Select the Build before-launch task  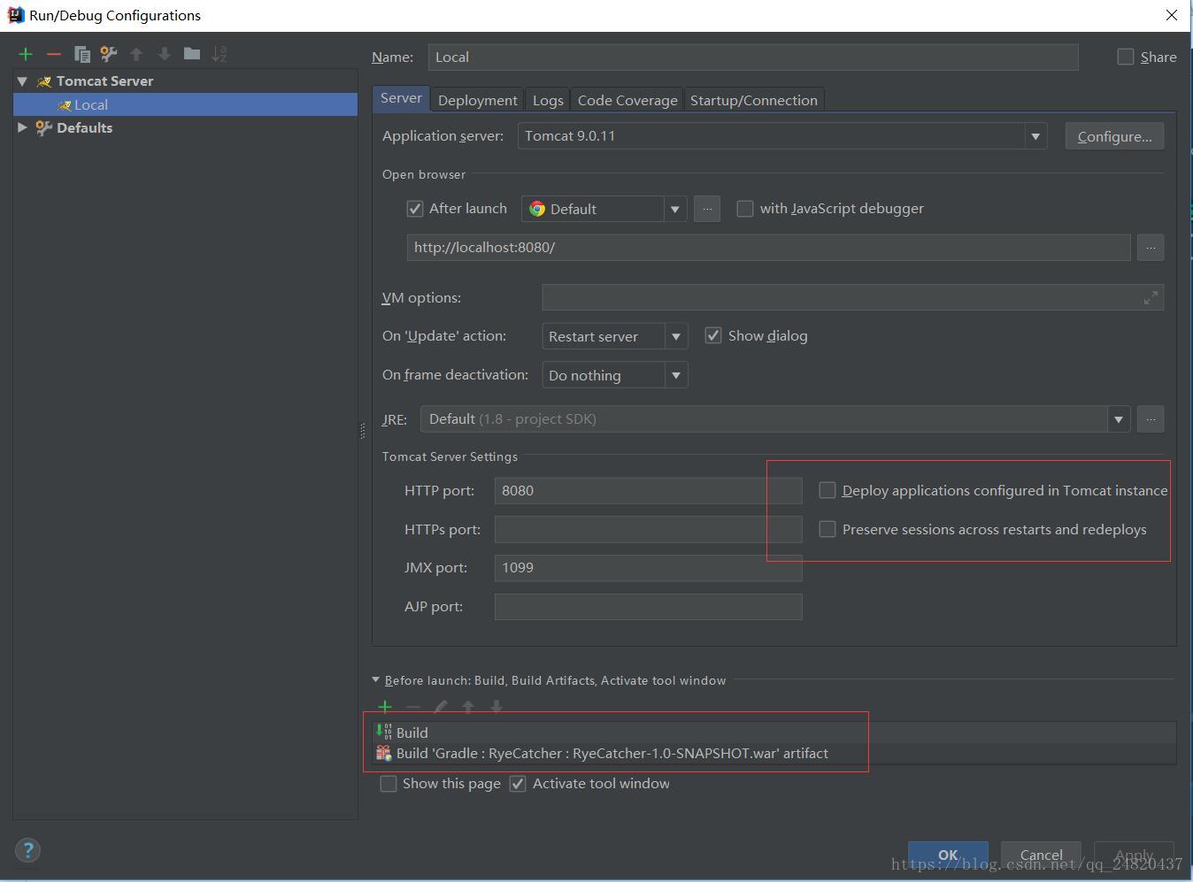point(774,732)
